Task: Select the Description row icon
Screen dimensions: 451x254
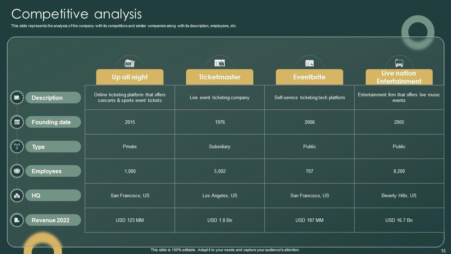Action: [17, 97]
